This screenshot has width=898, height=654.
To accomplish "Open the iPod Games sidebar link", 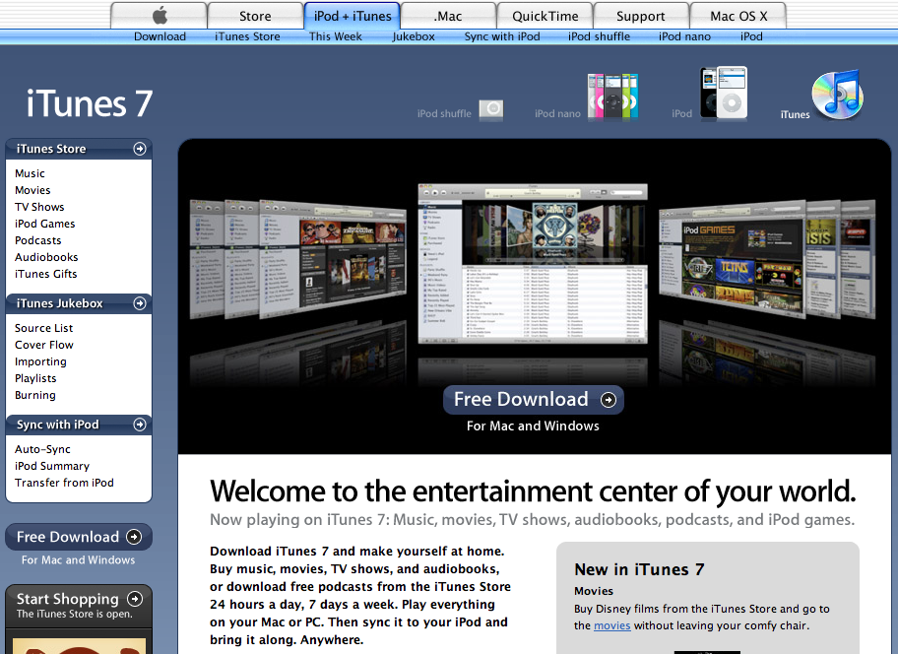I will 44,224.
